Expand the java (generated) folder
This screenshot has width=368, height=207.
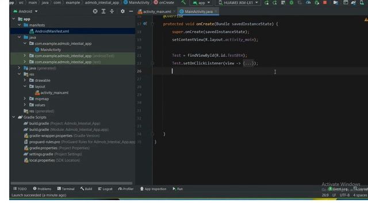click(19, 68)
